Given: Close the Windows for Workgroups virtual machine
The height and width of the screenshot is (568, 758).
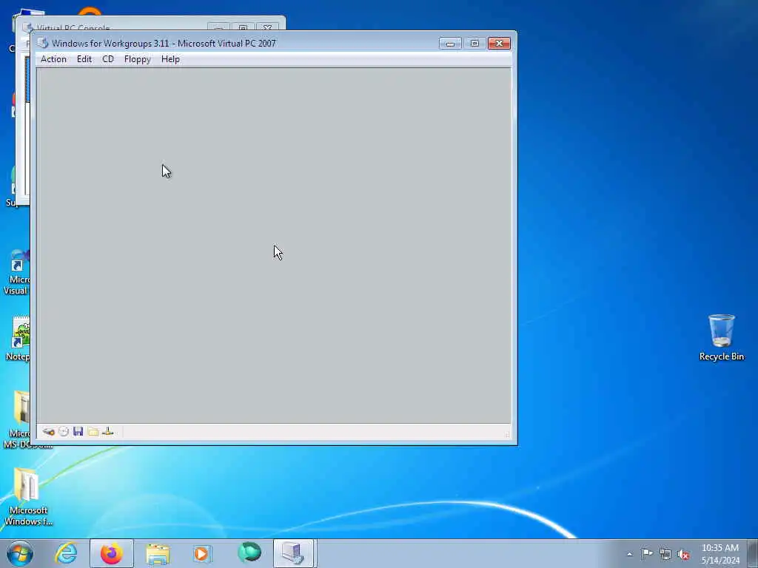Looking at the screenshot, I should pyautogui.click(x=499, y=44).
